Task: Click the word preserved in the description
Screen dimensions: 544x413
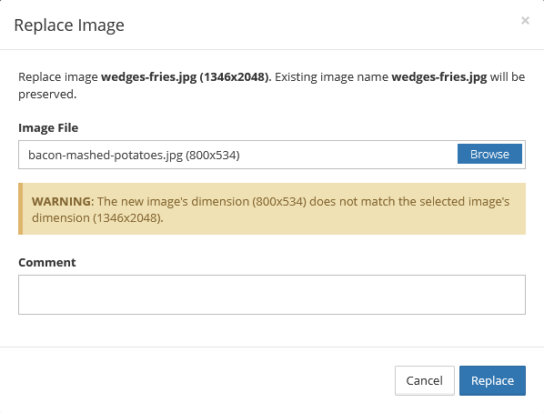Action: 46,94
